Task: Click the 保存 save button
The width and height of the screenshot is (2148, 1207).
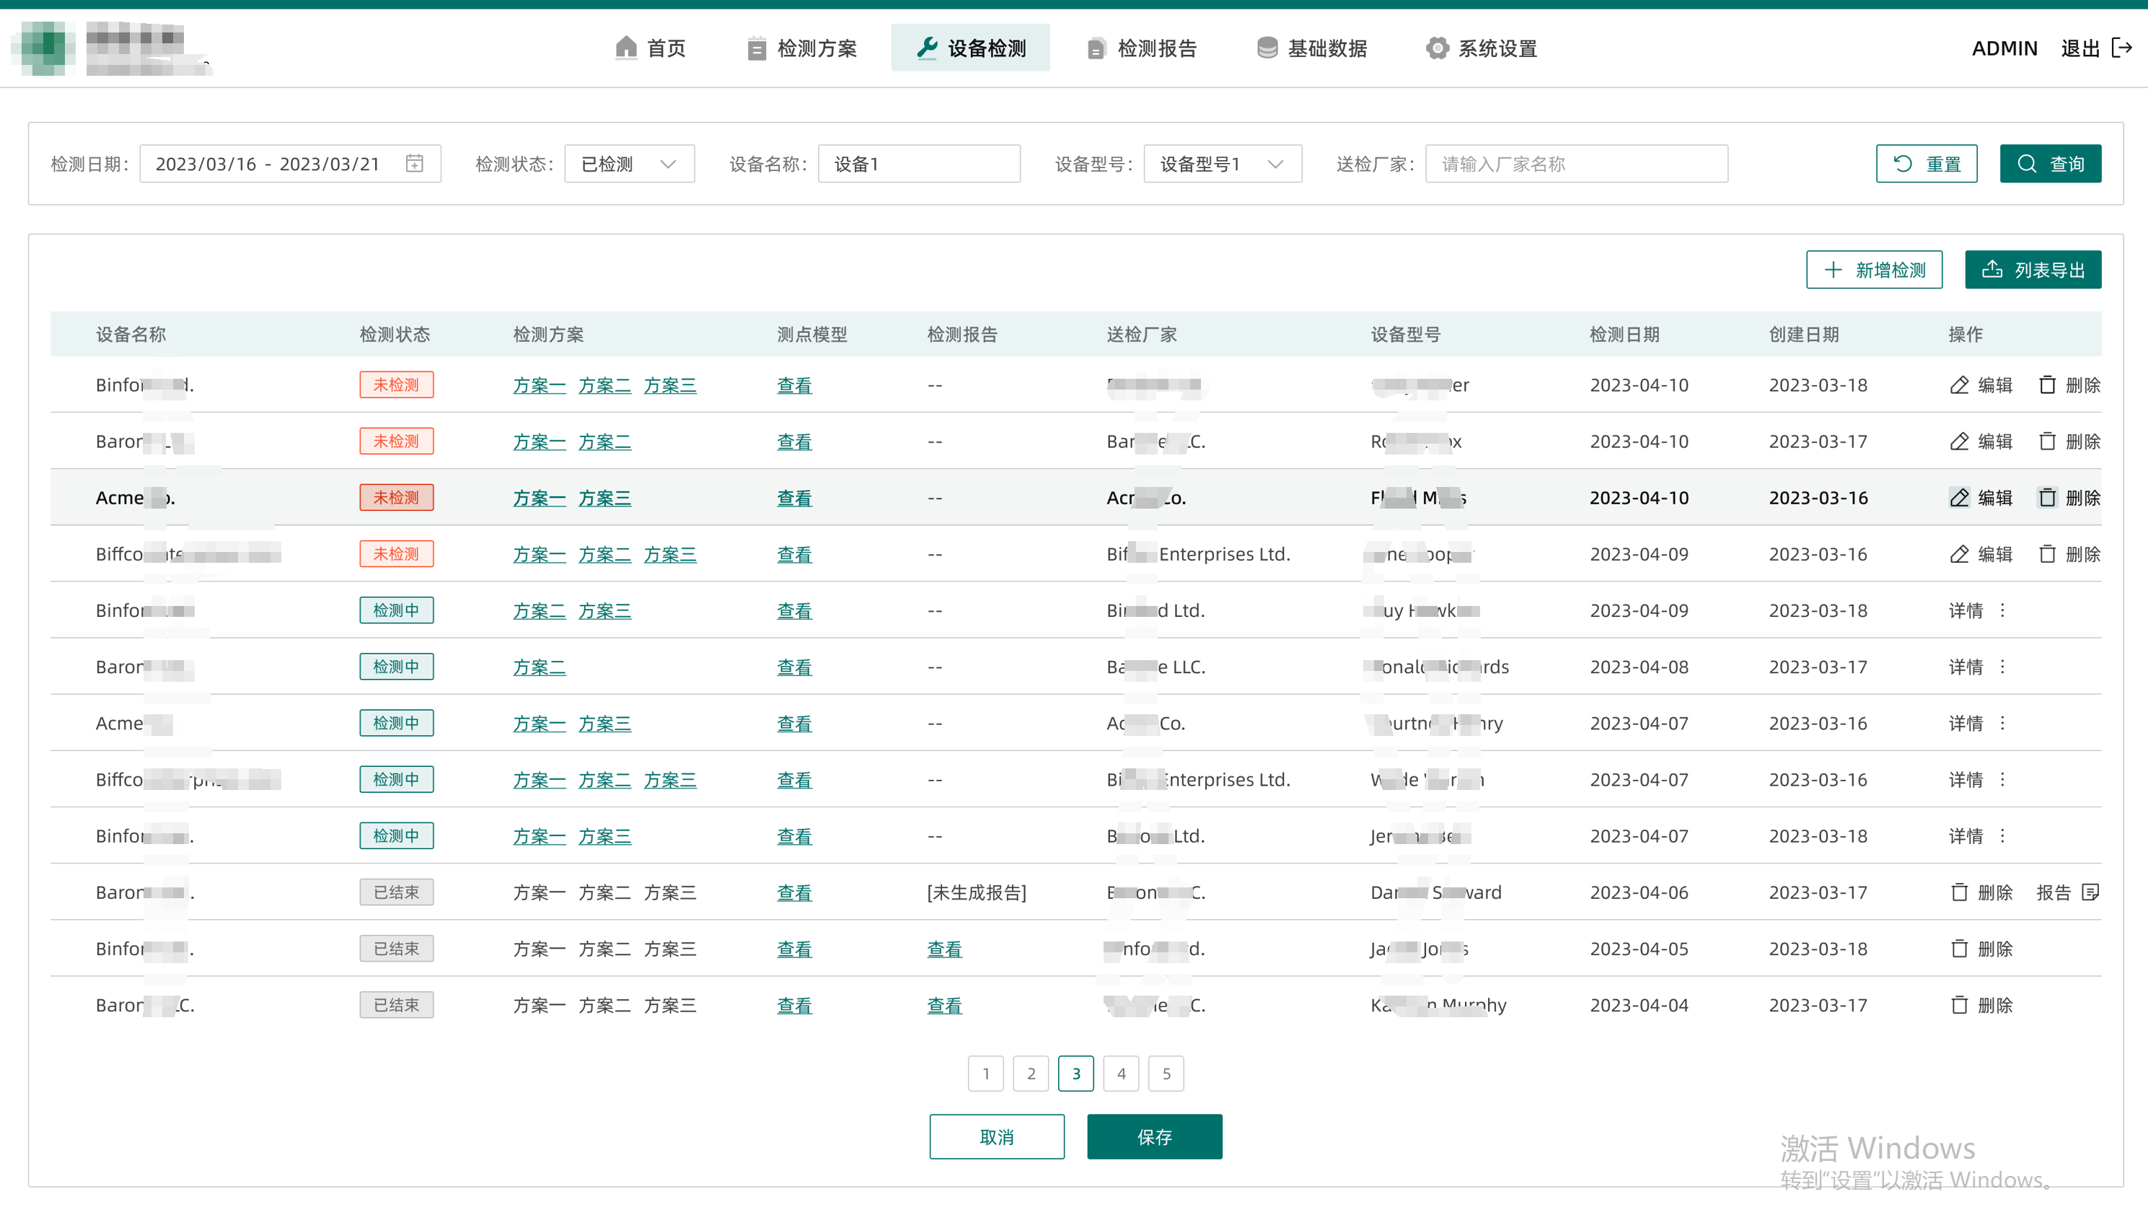Action: pyautogui.click(x=1154, y=1137)
